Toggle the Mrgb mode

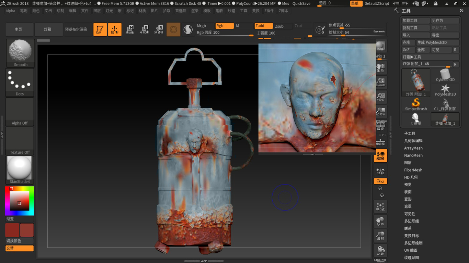pos(205,26)
